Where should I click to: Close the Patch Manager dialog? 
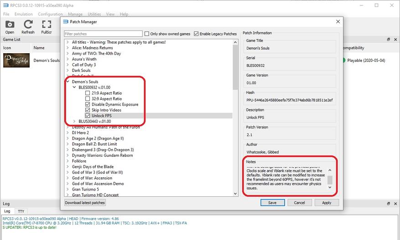pyautogui.click(x=338, y=22)
